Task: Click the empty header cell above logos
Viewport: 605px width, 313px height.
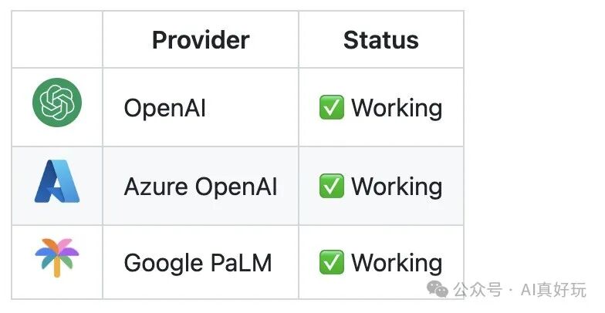Action: click(x=57, y=39)
